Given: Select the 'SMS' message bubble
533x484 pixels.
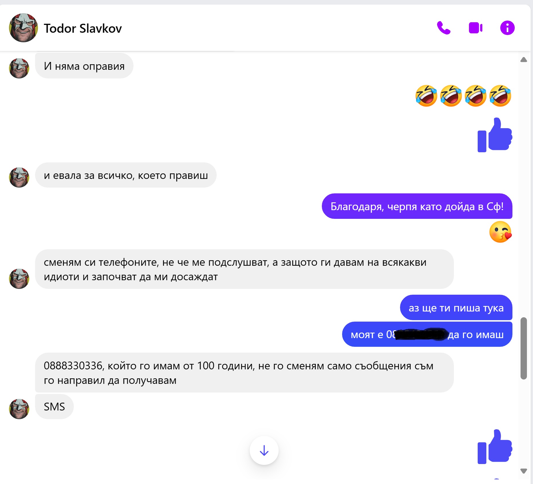Looking at the screenshot, I should pyautogui.click(x=54, y=406).
